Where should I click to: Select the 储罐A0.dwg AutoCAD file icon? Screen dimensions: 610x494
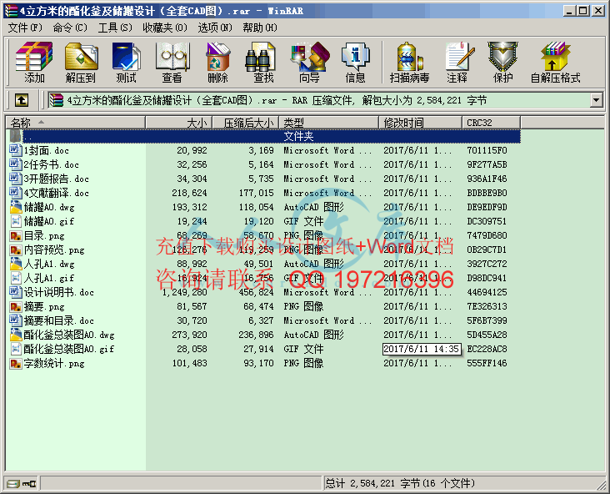pyautogui.click(x=16, y=207)
